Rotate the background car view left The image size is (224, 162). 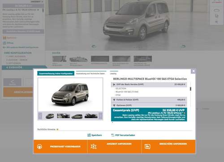(94, 46)
